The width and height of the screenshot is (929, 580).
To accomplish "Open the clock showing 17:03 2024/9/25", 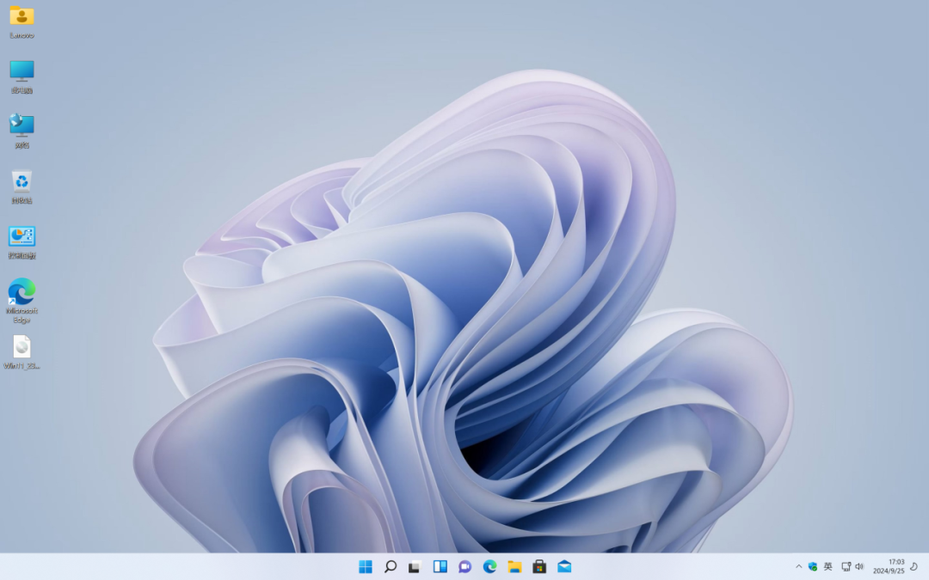I will (889, 567).
